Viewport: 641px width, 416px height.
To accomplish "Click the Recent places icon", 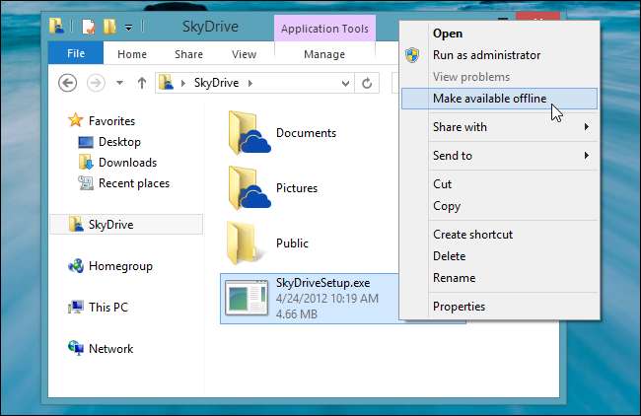I will pyautogui.click(x=86, y=183).
